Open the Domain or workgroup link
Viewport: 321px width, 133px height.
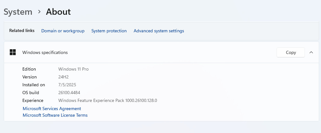tap(63, 31)
